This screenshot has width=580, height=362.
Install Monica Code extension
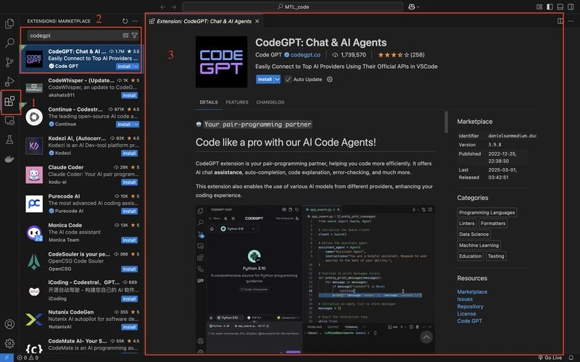point(129,240)
